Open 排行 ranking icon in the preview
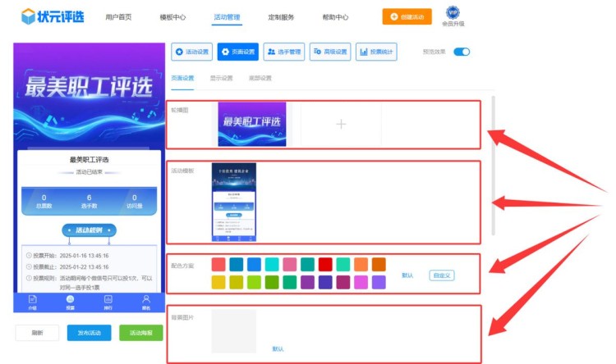The width and height of the screenshot is (616, 364). tap(108, 302)
